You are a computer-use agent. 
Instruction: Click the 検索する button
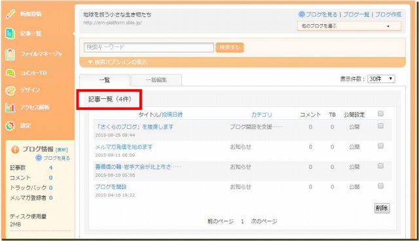[x=230, y=47]
